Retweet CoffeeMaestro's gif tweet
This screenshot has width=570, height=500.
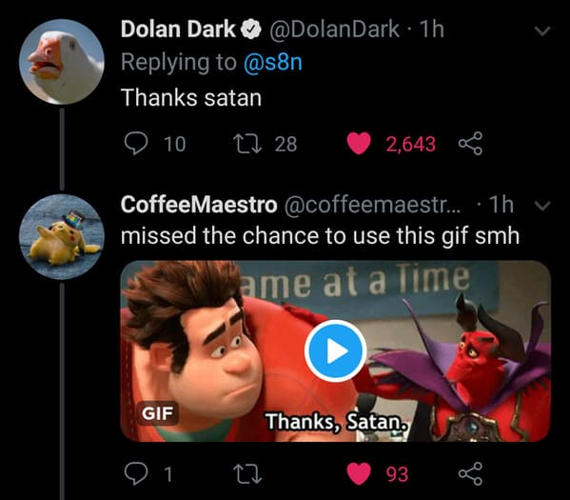click(x=247, y=473)
